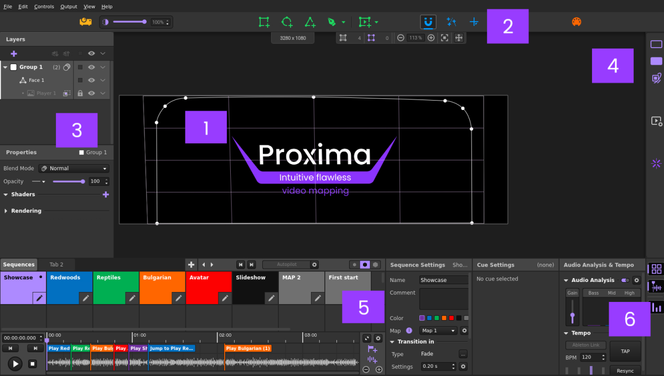Open the orange MIDI connector icon
The height and width of the screenshot is (376, 664).
pos(577,22)
